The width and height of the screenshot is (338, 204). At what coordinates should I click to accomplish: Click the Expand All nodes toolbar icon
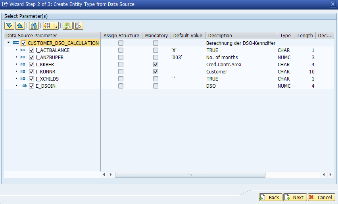(x=9, y=26)
